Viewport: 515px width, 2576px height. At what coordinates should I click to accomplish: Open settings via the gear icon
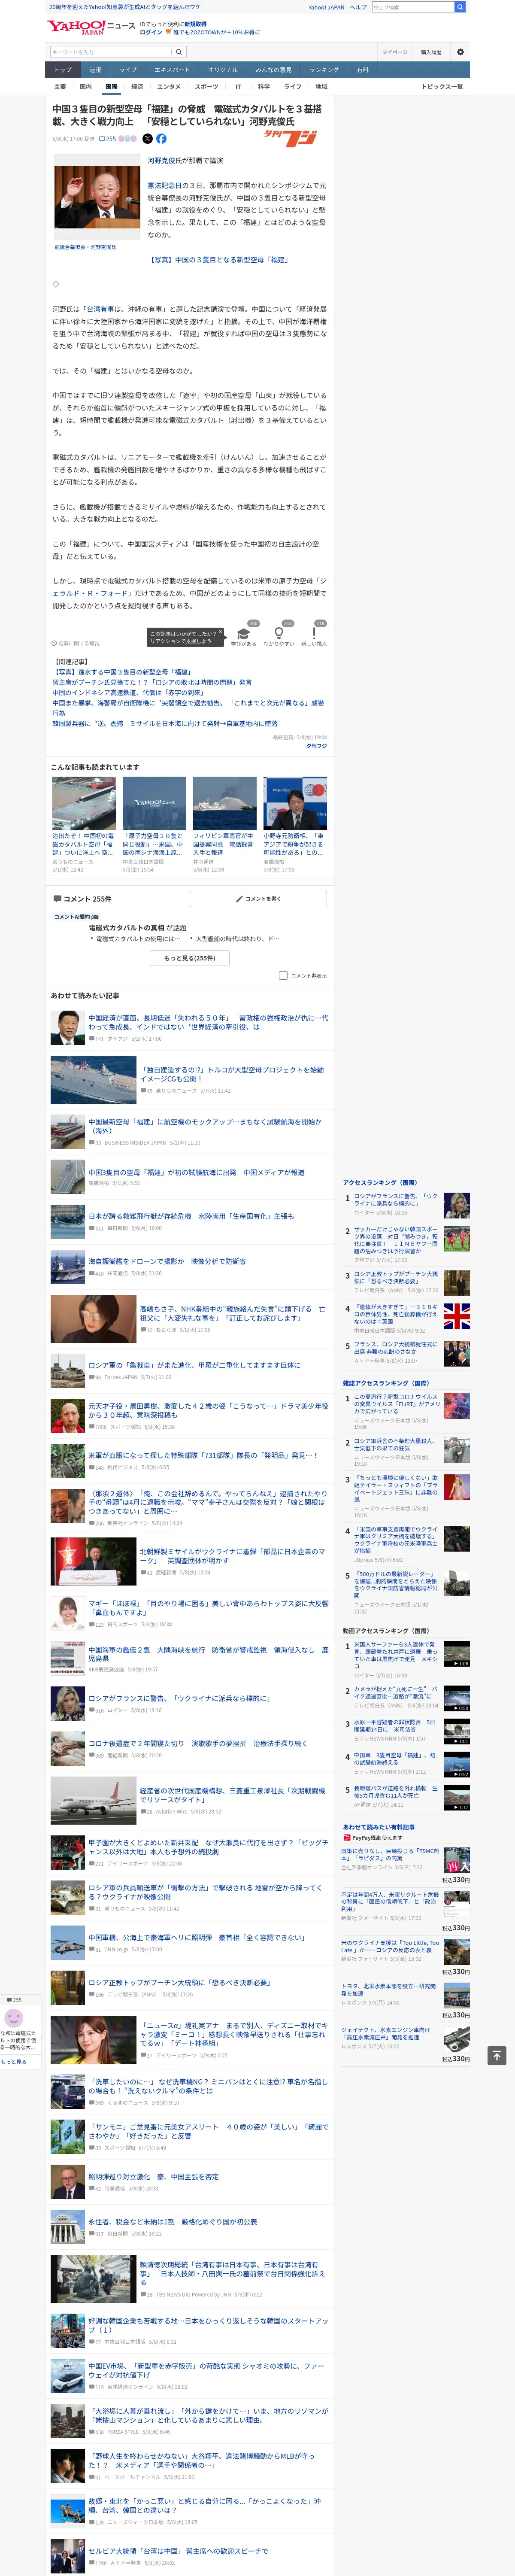click(x=460, y=52)
